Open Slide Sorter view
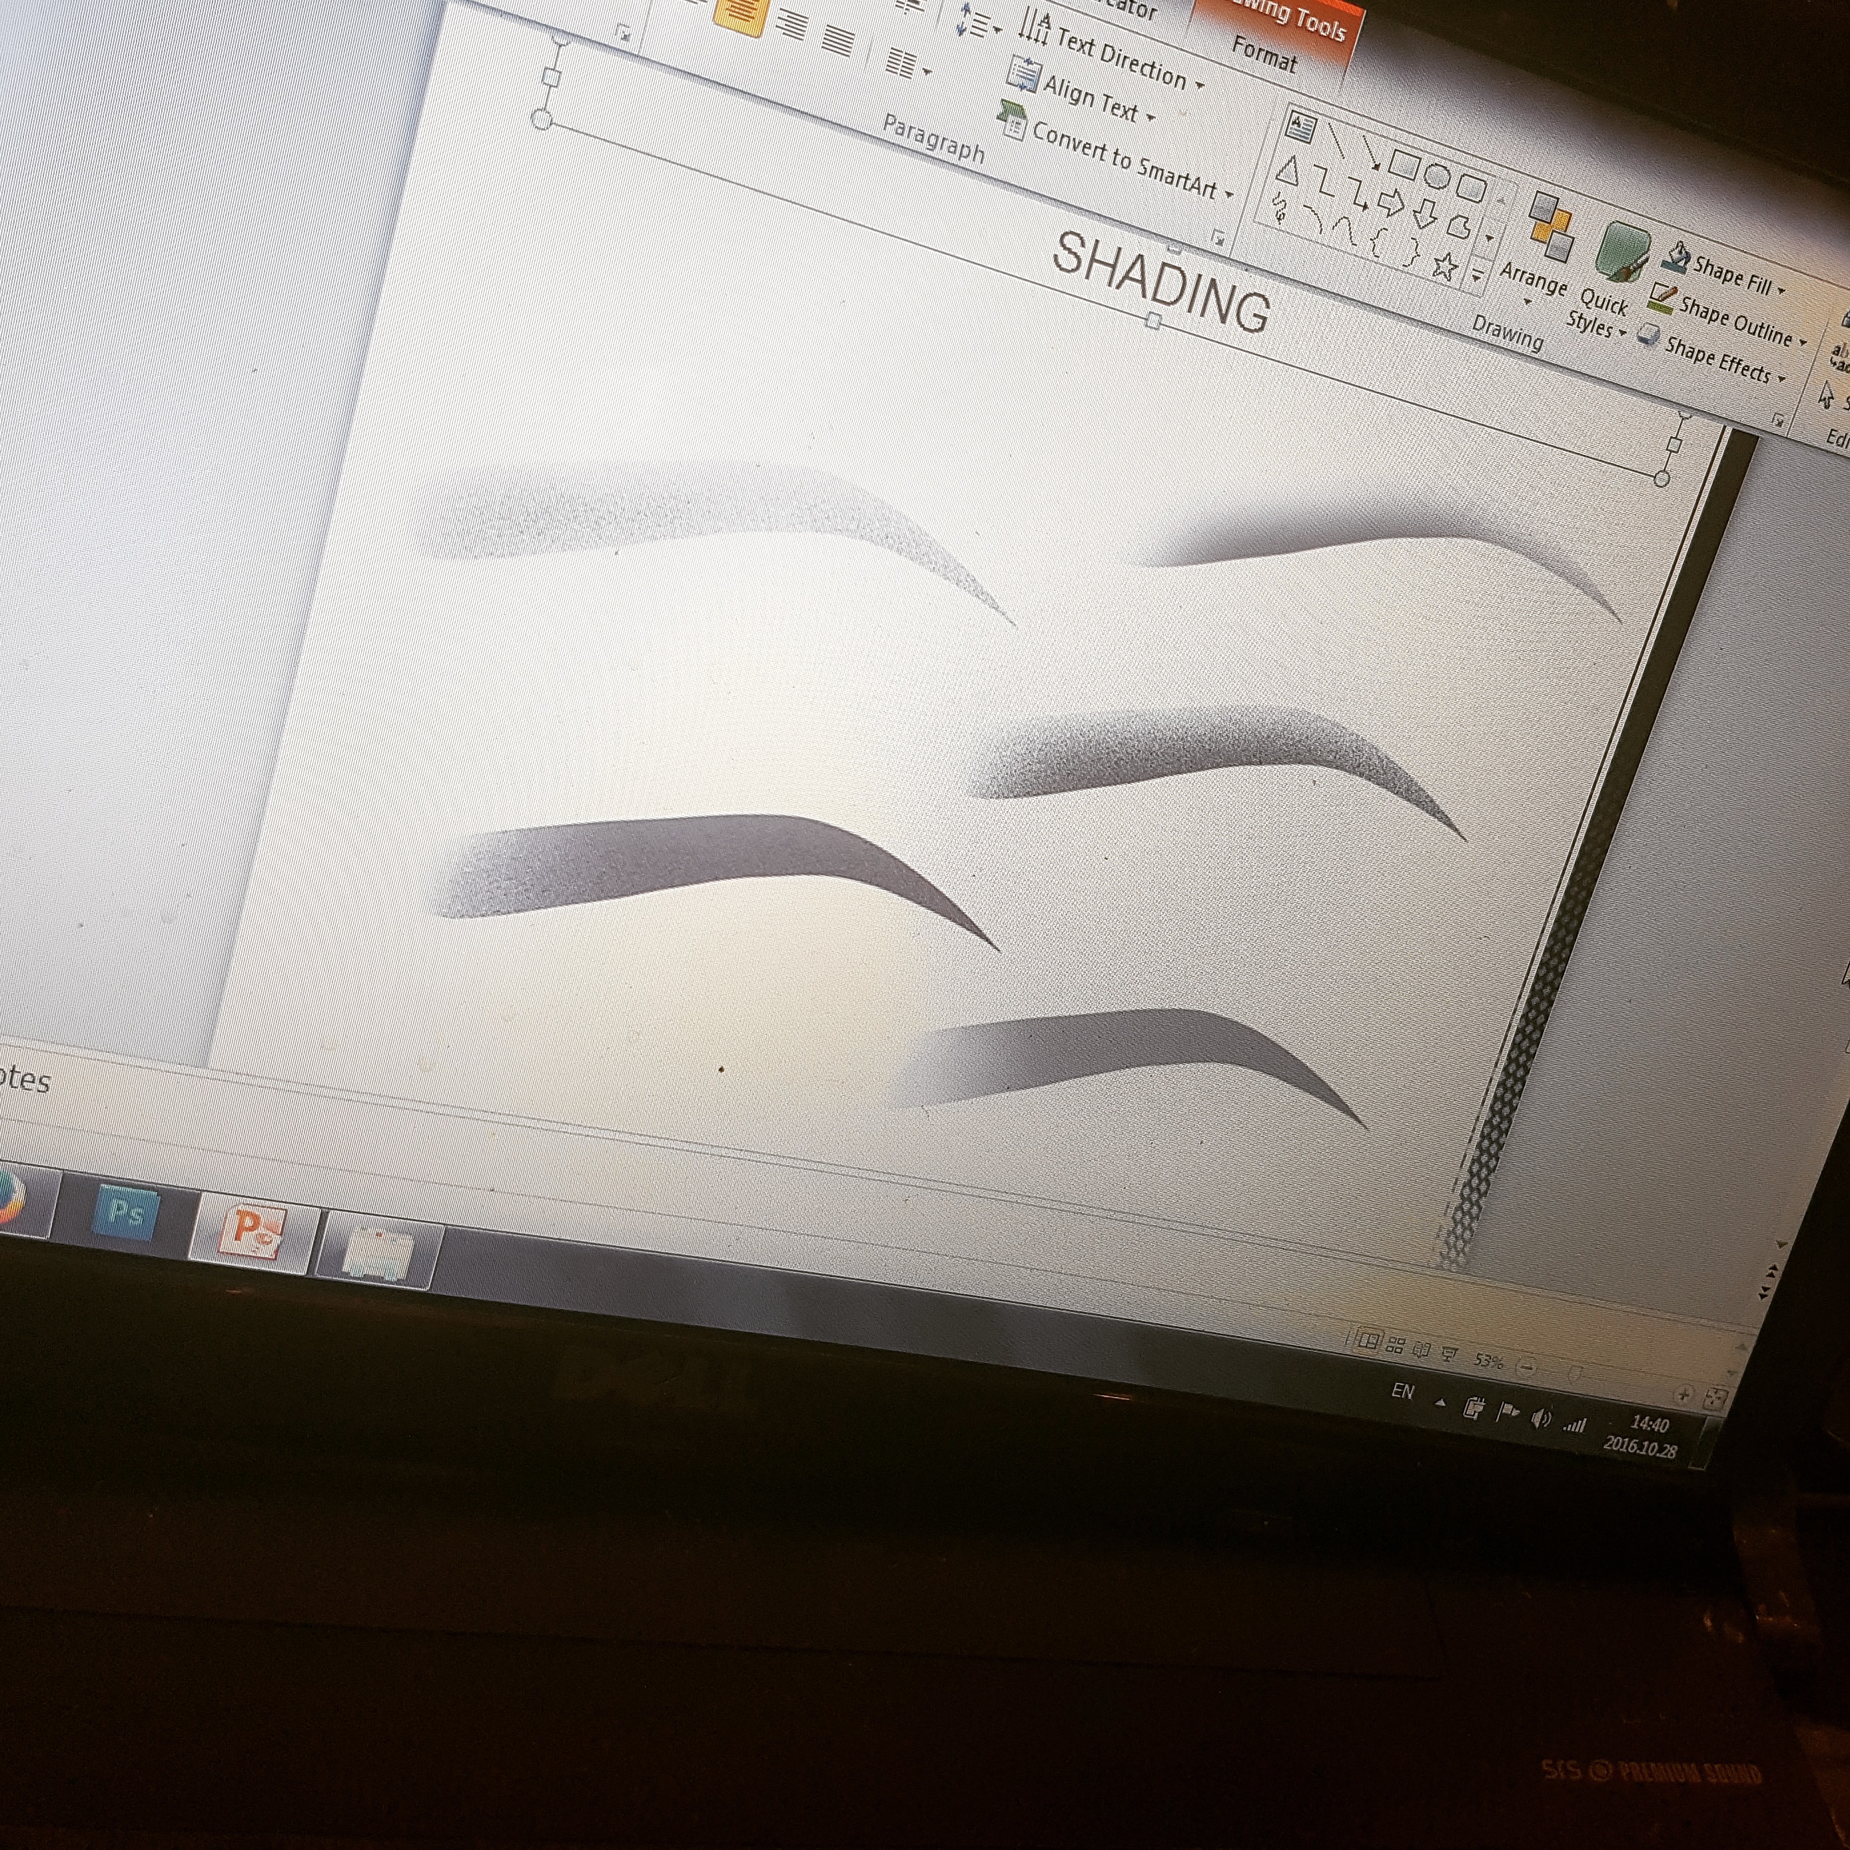The image size is (1850, 1850). coord(1395,1346)
